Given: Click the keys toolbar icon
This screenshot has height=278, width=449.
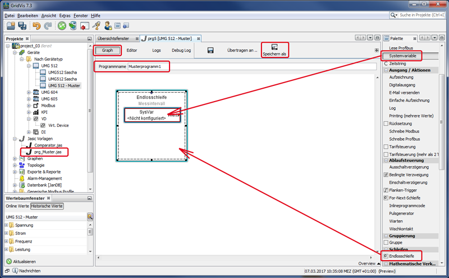Looking at the screenshot, I should click(96, 26).
